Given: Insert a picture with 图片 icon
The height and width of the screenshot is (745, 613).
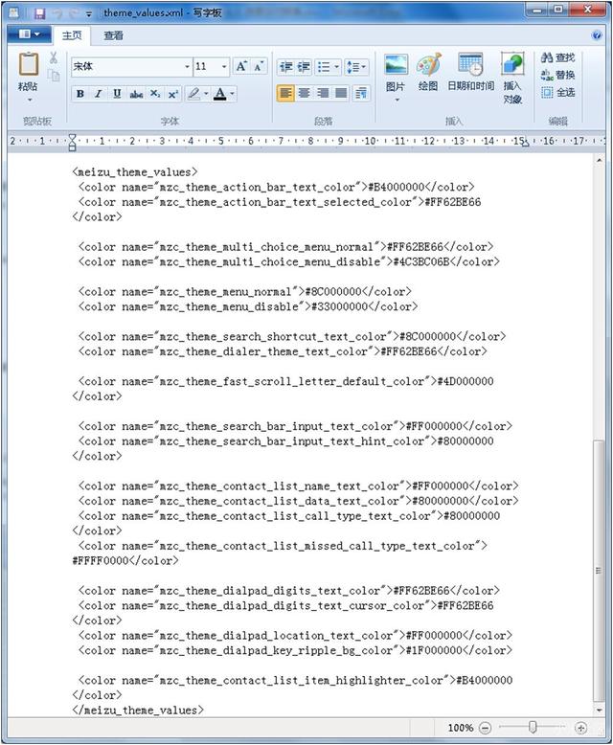Looking at the screenshot, I should coord(397,64).
